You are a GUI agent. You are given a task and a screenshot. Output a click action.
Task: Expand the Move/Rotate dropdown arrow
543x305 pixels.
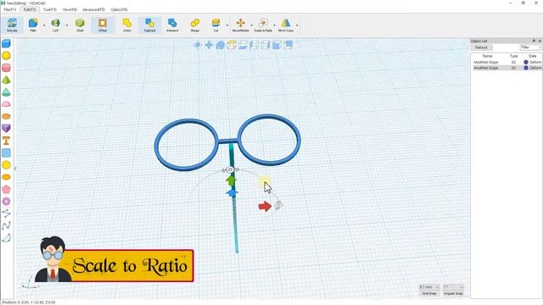251,25
